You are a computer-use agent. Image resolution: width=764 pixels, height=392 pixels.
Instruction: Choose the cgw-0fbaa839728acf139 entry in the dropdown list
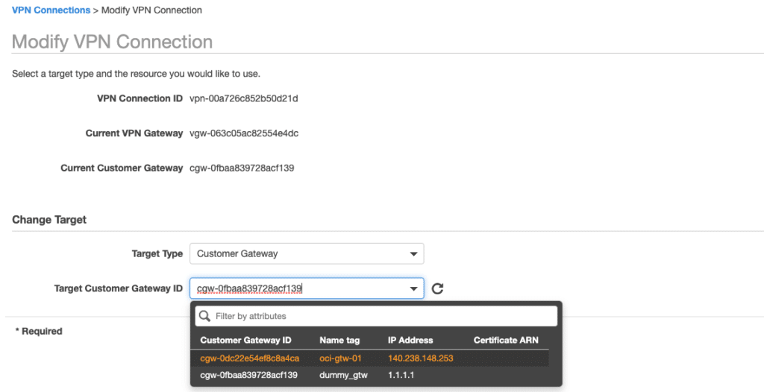[248, 376]
